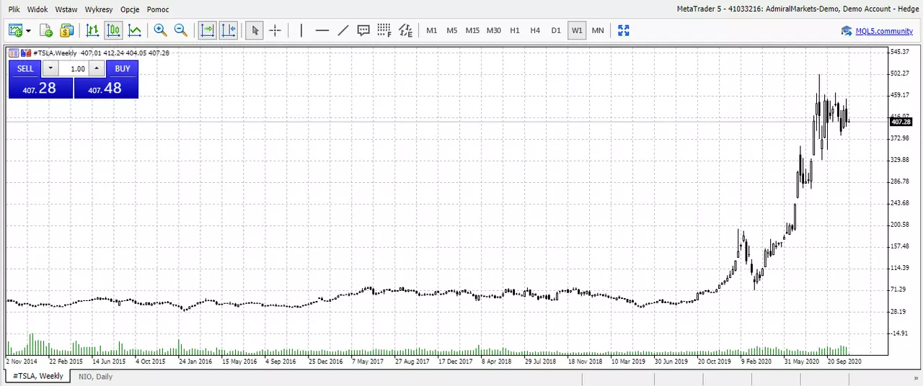
Task: Toggle chart shift from right border
Action: click(229, 30)
